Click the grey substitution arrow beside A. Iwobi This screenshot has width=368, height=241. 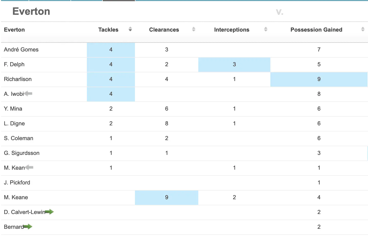28,93
